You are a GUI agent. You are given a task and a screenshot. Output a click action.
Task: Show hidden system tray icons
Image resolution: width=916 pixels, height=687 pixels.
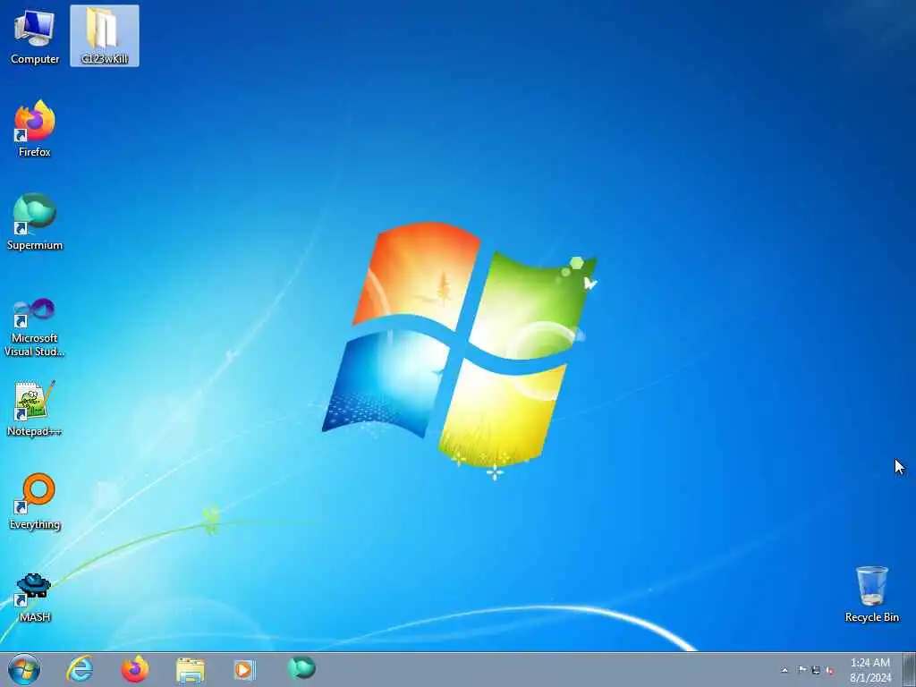[785, 670]
